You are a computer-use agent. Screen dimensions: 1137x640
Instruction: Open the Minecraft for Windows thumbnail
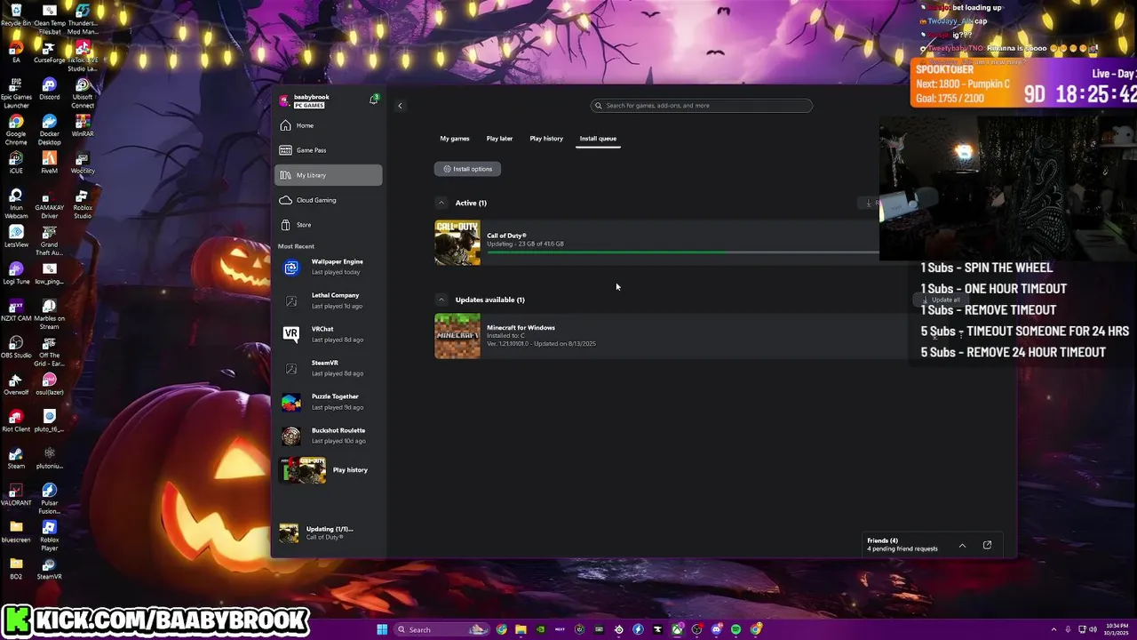[x=457, y=336]
